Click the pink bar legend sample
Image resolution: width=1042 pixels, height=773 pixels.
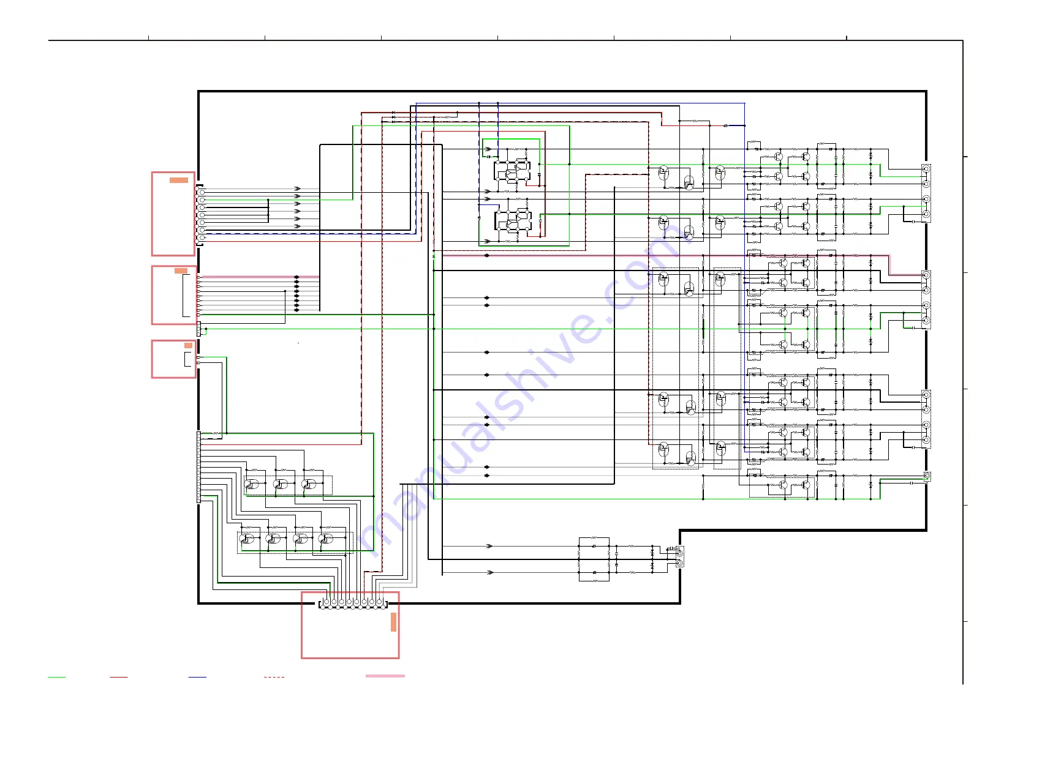(x=385, y=676)
